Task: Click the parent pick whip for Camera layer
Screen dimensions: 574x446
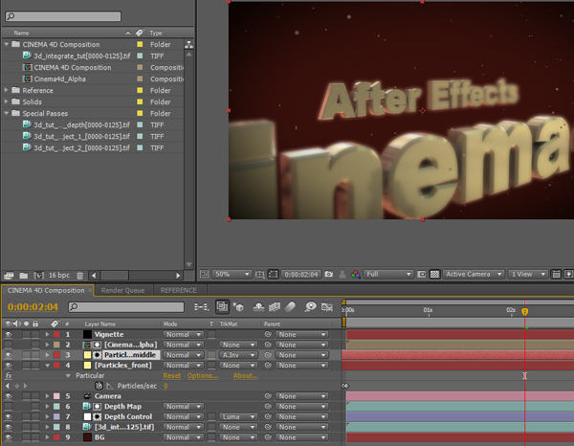Action: [x=268, y=396]
